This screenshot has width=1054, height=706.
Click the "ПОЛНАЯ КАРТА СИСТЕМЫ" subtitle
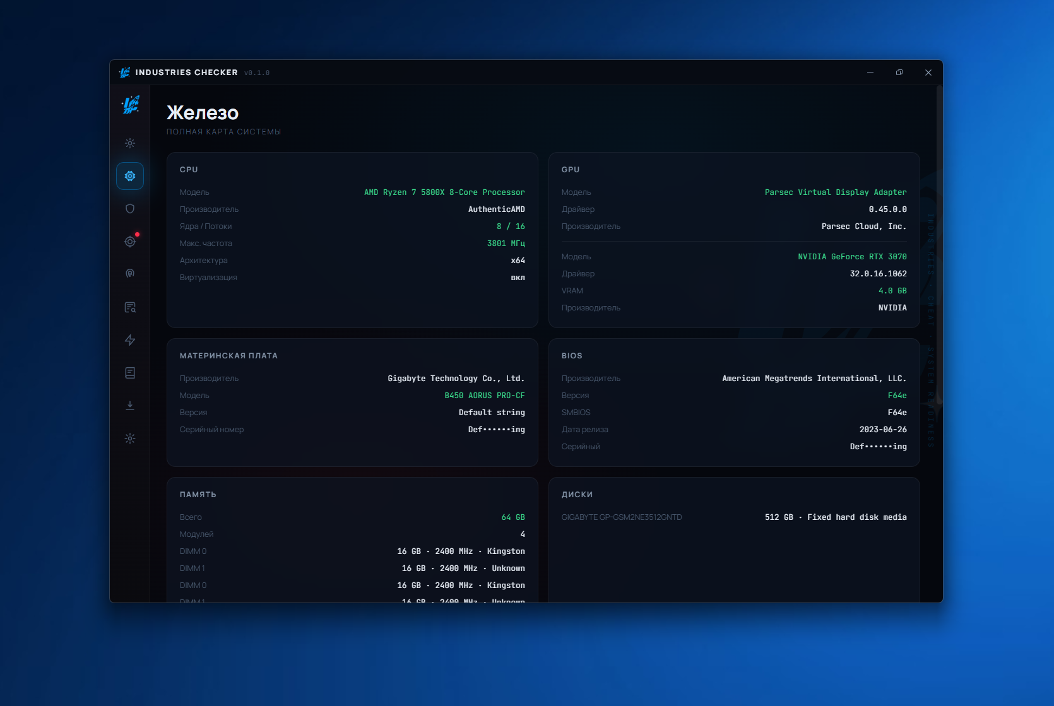coord(224,132)
